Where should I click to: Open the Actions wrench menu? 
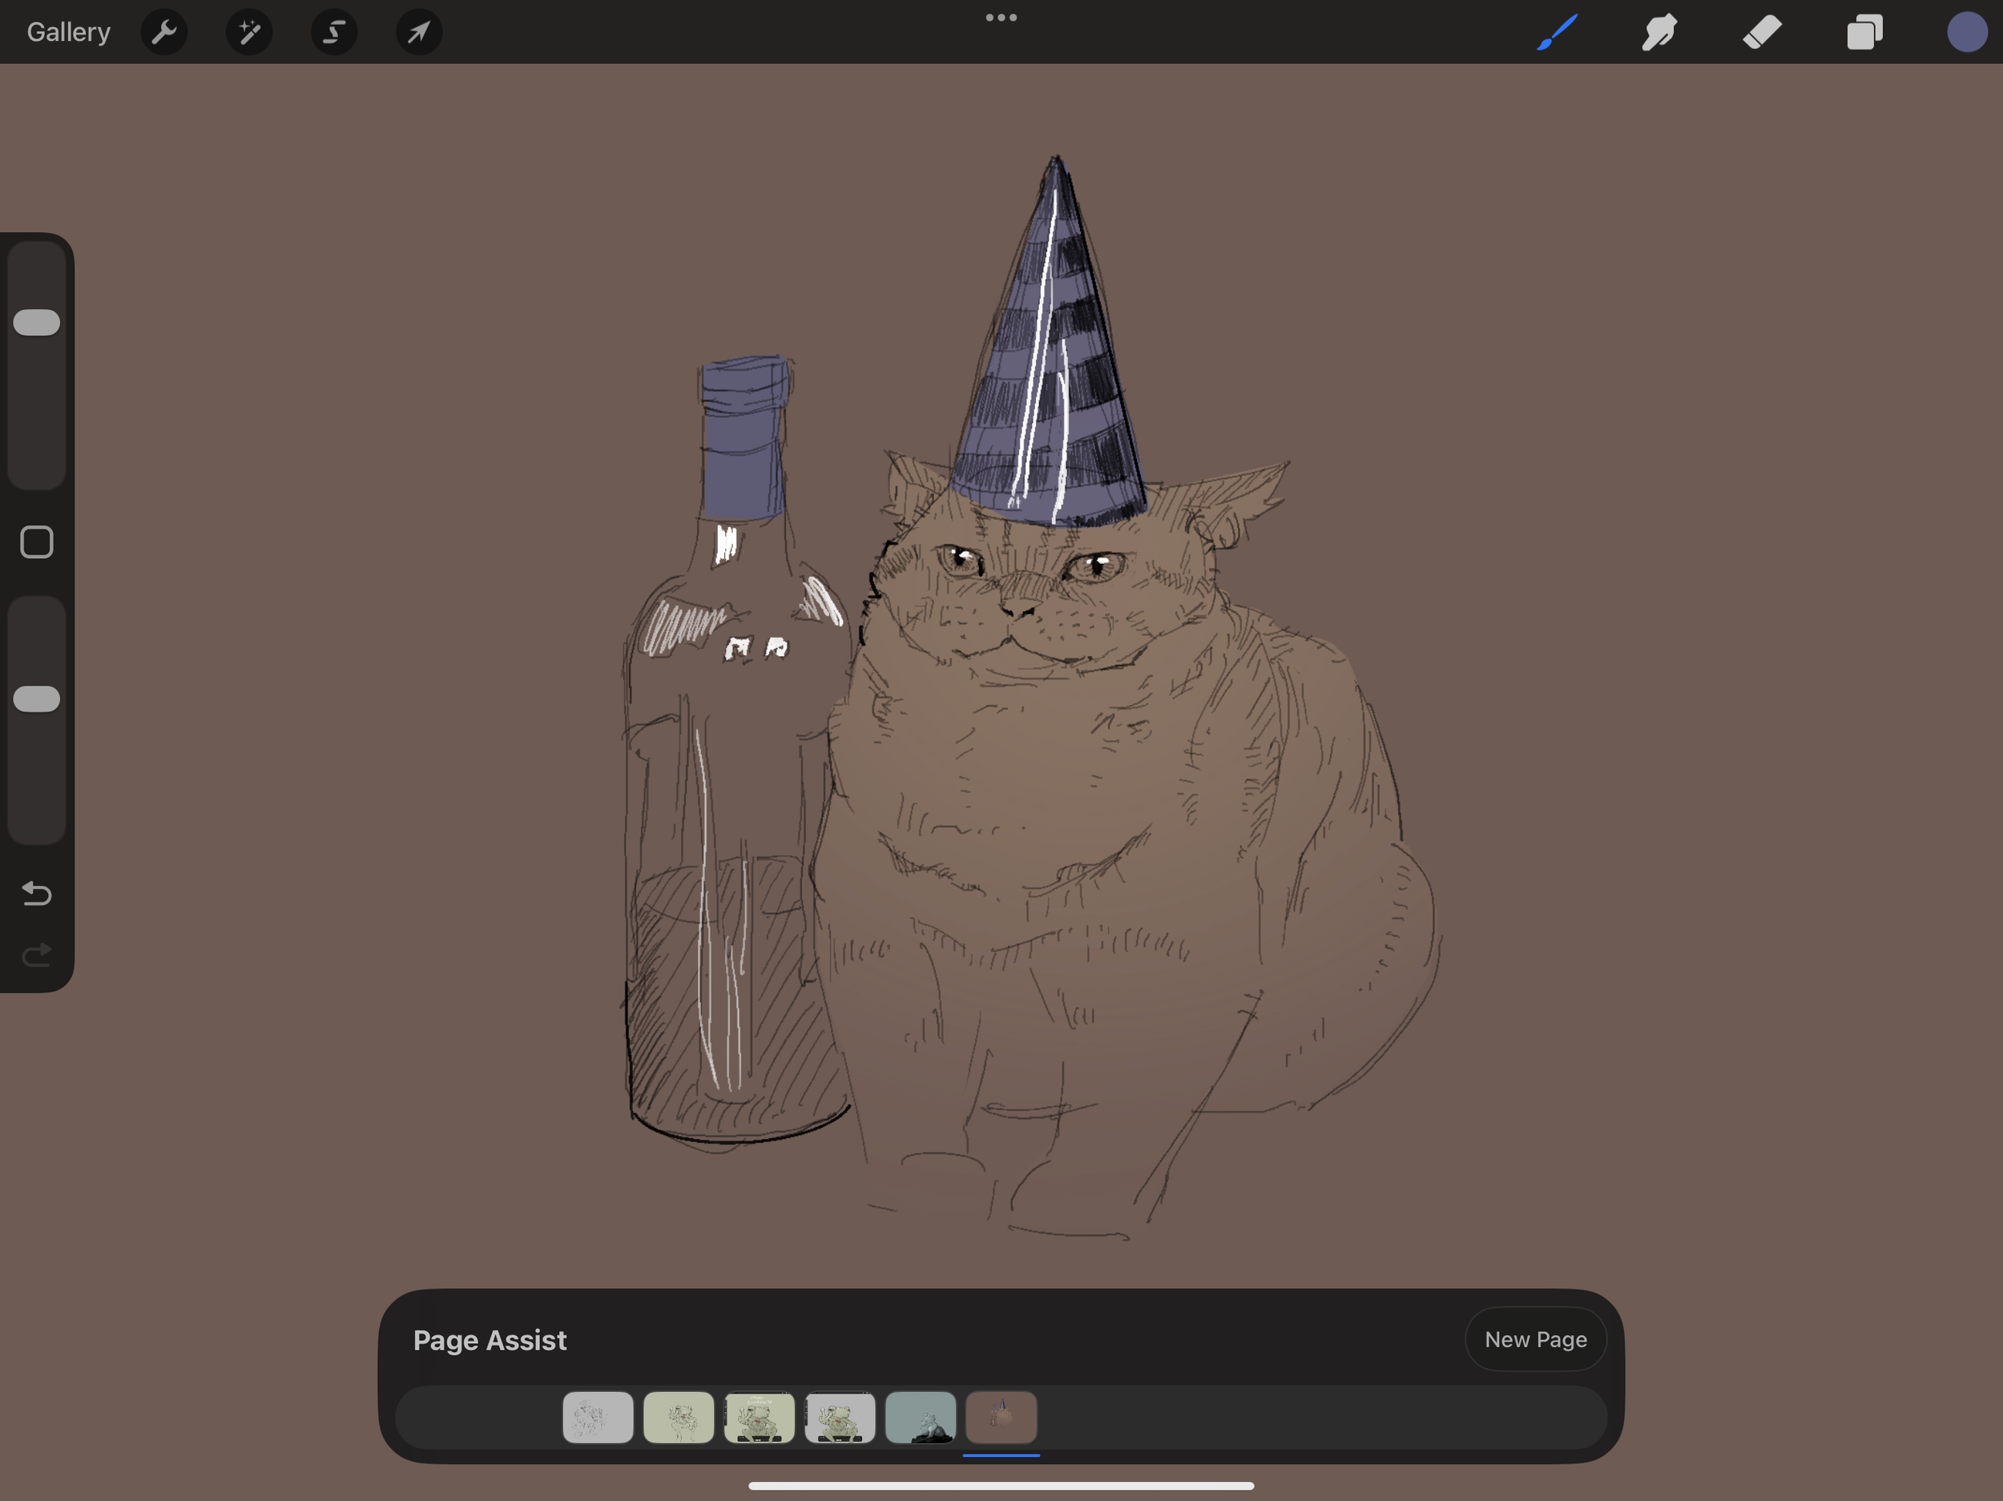point(164,33)
